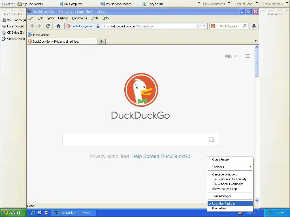Click the tab groups grid icon
This screenshot has height=217, width=290.
tap(256, 41)
